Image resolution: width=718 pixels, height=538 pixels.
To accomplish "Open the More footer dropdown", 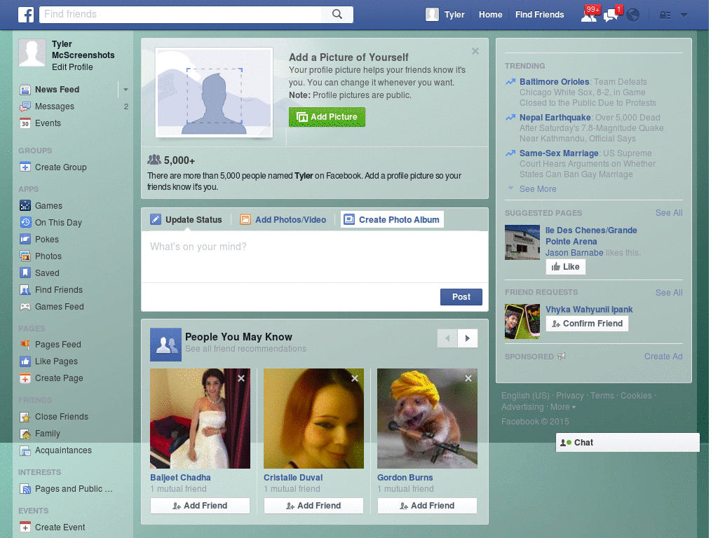I will point(563,407).
